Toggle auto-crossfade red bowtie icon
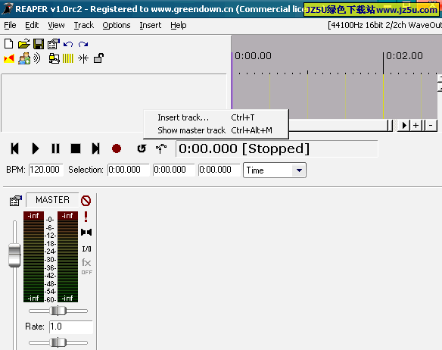442x350 pixels. [x=9, y=58]
